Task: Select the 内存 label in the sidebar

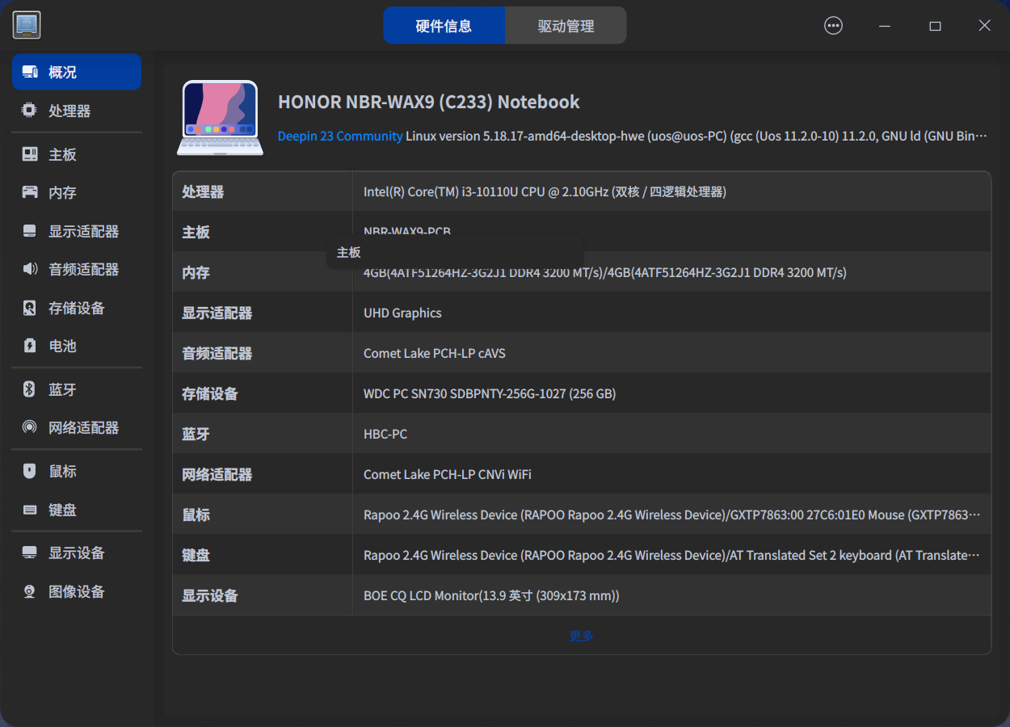Action: (x=62, y=192)
